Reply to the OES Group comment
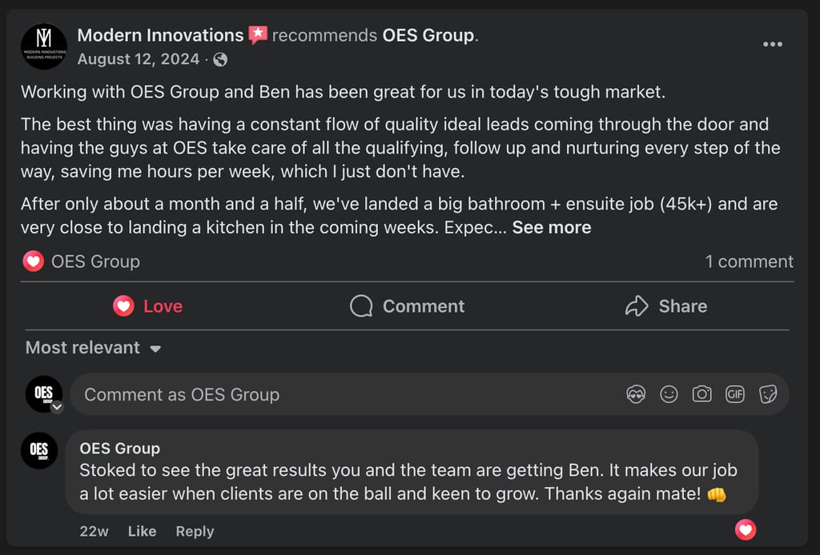 (195, 531)
